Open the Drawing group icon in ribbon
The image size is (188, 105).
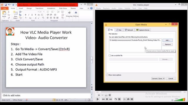tap(69, 13)
